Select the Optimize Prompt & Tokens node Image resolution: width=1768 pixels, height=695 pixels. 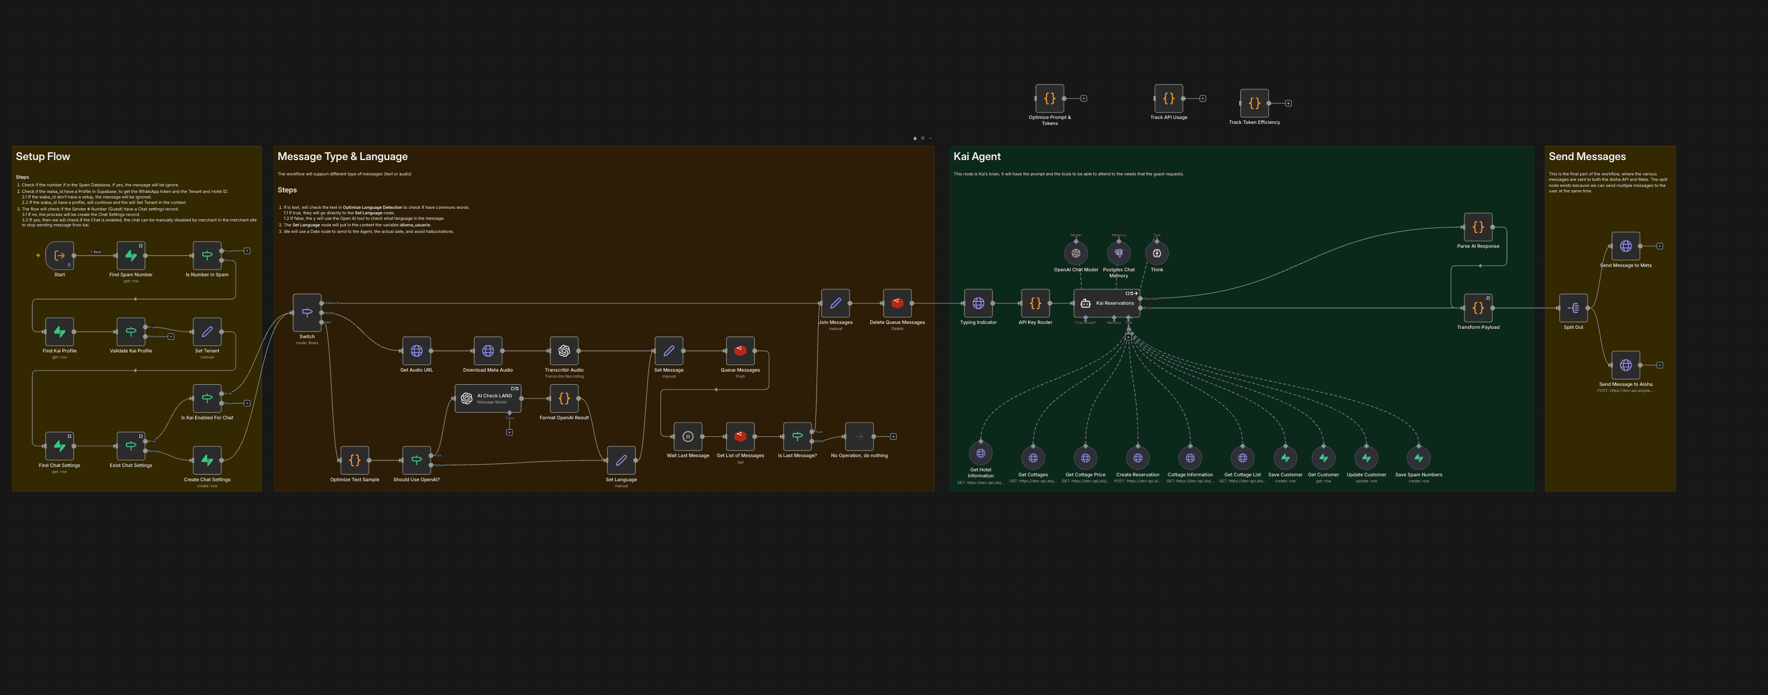tap(1050, 98)
